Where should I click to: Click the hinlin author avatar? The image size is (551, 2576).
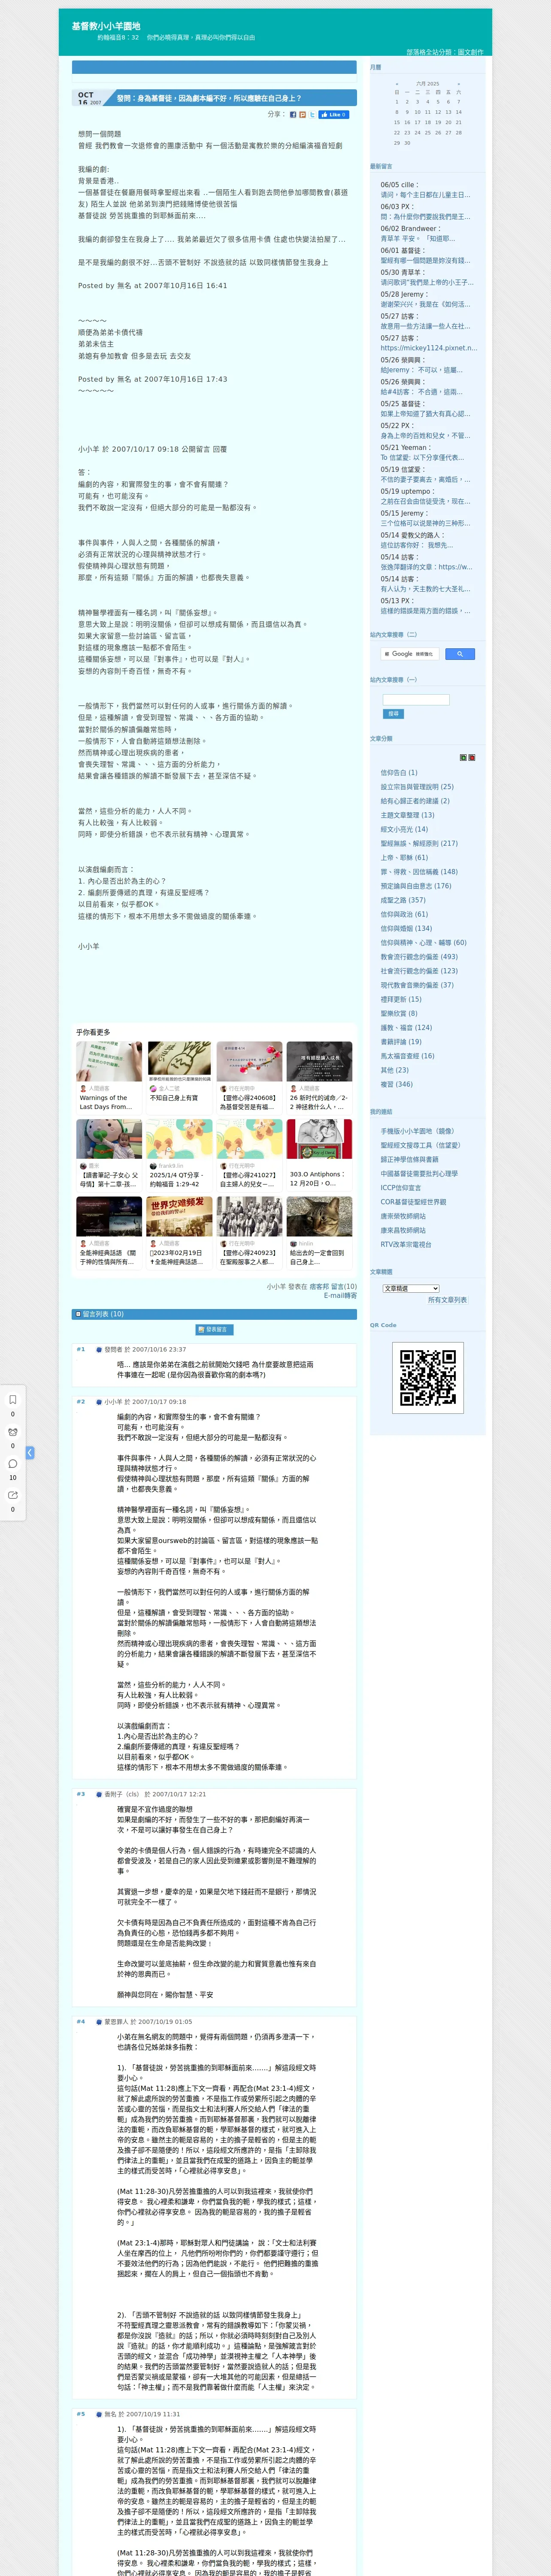[293, 1244]
